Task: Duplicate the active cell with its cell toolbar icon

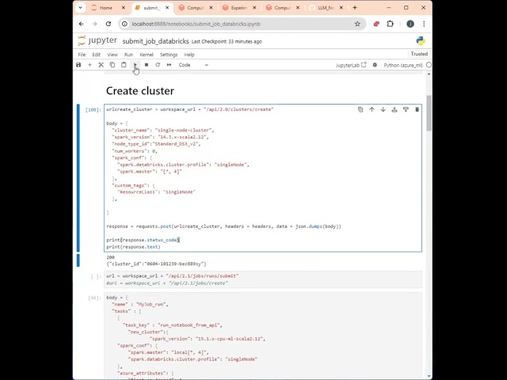Action: (x=360, y=109)
